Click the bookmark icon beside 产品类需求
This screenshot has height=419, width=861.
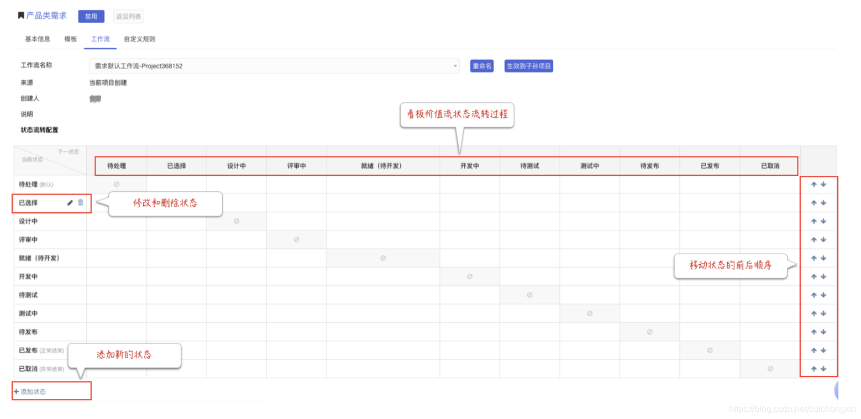[x=21, y=15]
